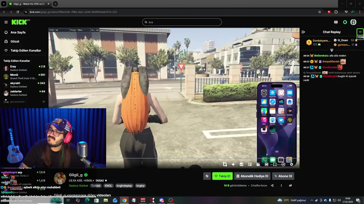Image resolution: width=364 pixels, height=204 pixels.
Task: Open Microsoft Store from taskbar
Action: [x=96, y=200]
